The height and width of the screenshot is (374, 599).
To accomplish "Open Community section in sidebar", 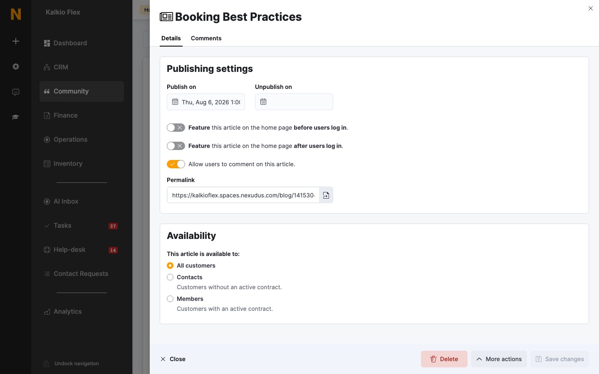I will [82, 91].
